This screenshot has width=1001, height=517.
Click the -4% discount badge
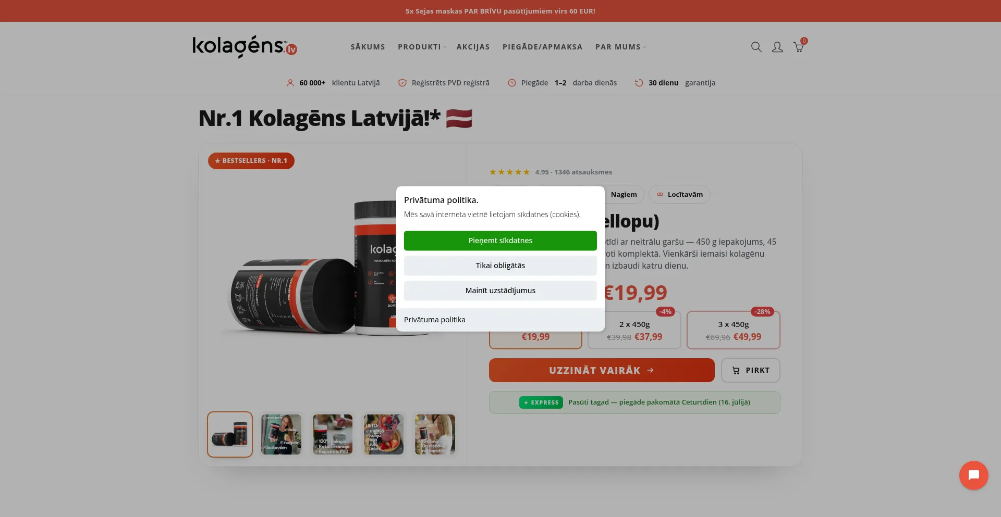coord(665,312)
